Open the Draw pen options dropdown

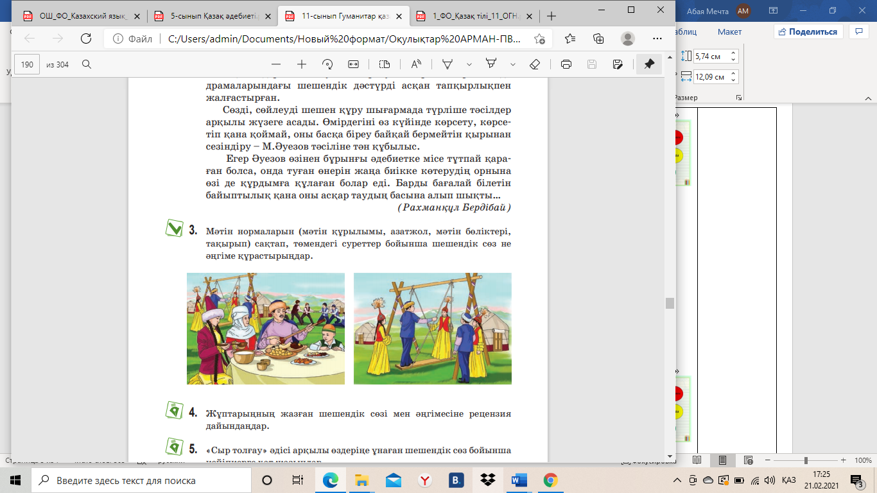[469, 64]
